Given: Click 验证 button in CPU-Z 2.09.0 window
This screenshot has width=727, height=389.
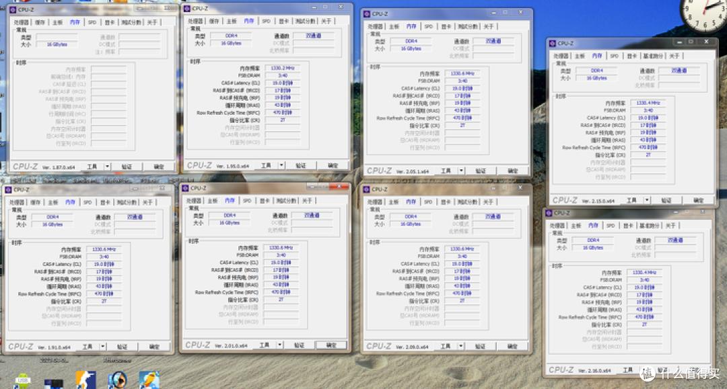Looking at the screenshot, I should click(x=481, y=346).
